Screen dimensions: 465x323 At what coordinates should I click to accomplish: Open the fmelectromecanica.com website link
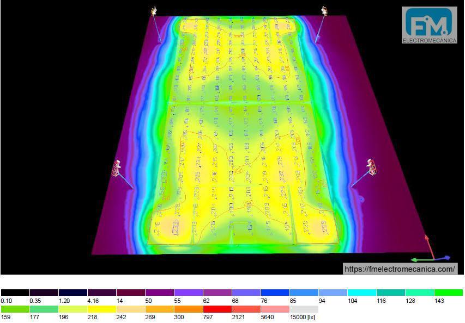click(x=400, y=269)
